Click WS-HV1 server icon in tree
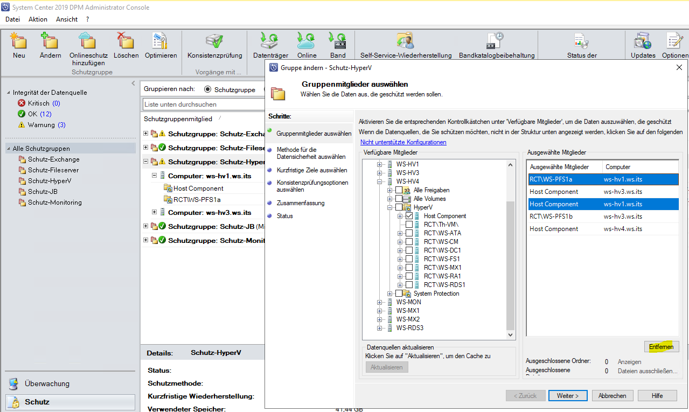The image size is (689, 412). tap(390, 164)
